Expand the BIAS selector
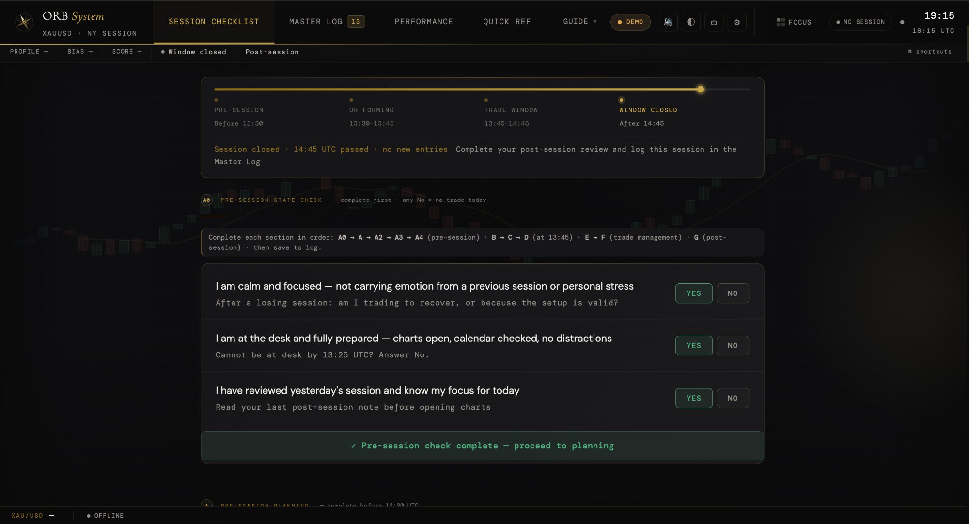This screenshot has height=524, width=969. click(x=80, y=52)
